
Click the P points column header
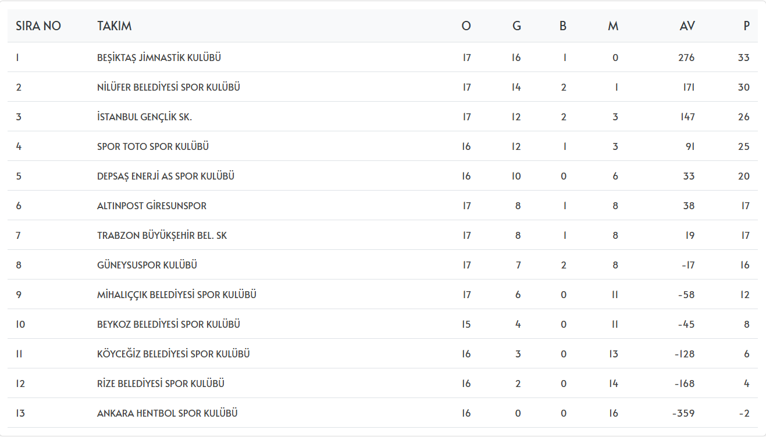click(746, 26)
